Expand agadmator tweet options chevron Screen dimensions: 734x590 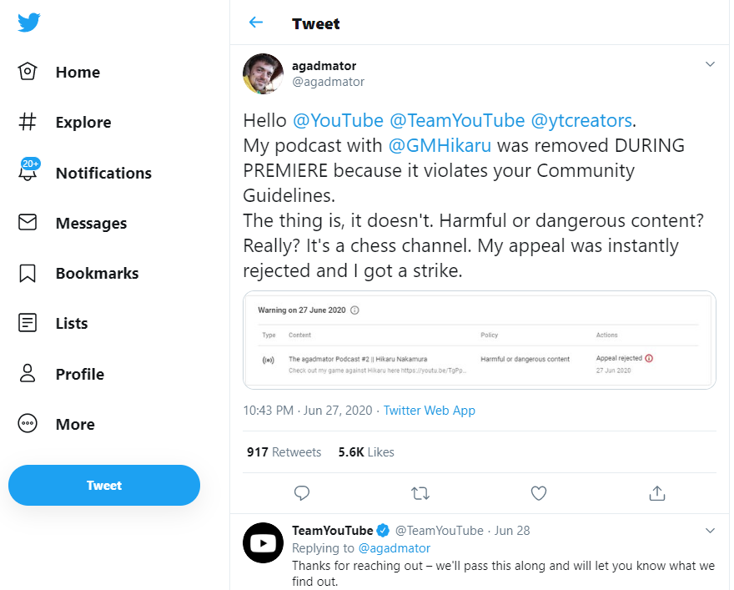click(710, 64)
